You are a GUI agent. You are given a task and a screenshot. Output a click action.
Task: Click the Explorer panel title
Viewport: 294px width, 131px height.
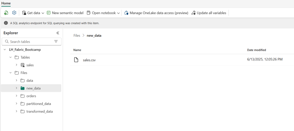(11, 33)
